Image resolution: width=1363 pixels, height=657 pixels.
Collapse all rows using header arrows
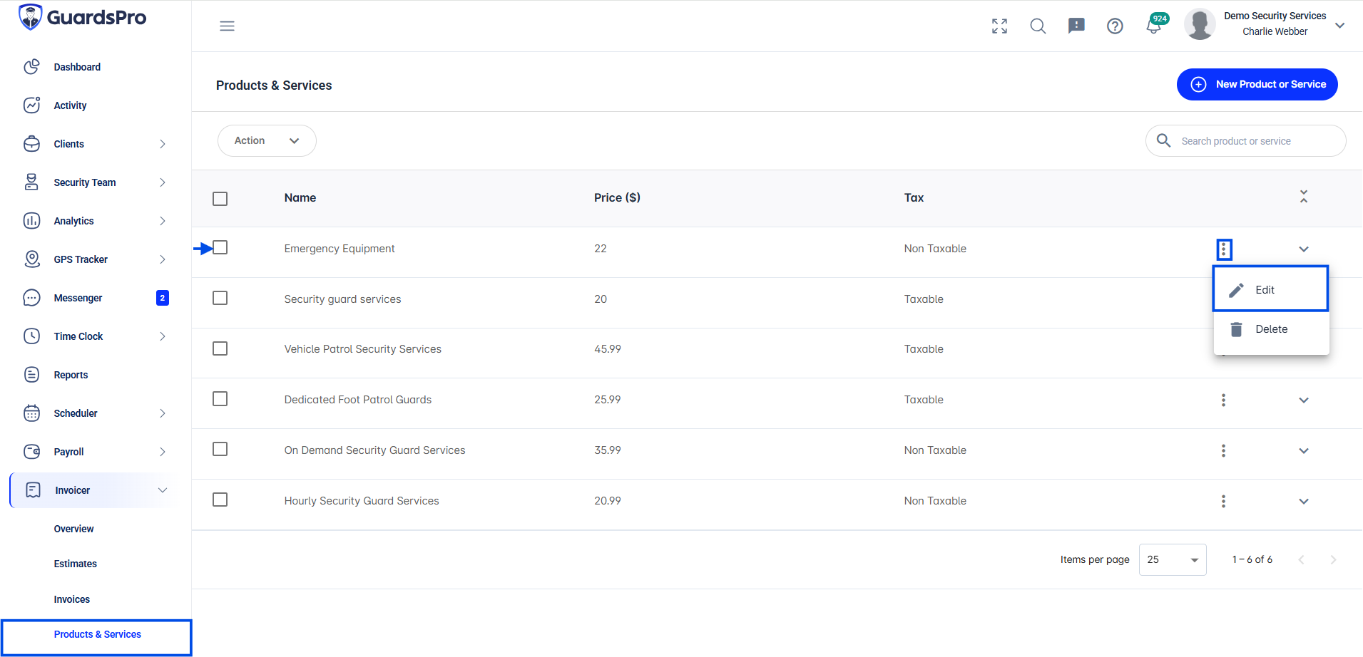click(1304, 197)
